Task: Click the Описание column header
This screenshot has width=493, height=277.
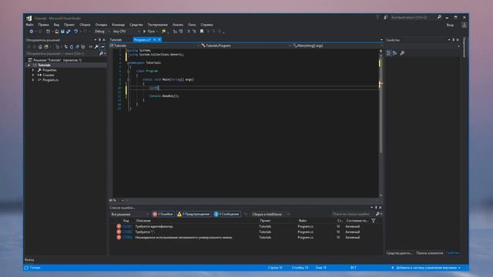Action: (x=143, y=221)
